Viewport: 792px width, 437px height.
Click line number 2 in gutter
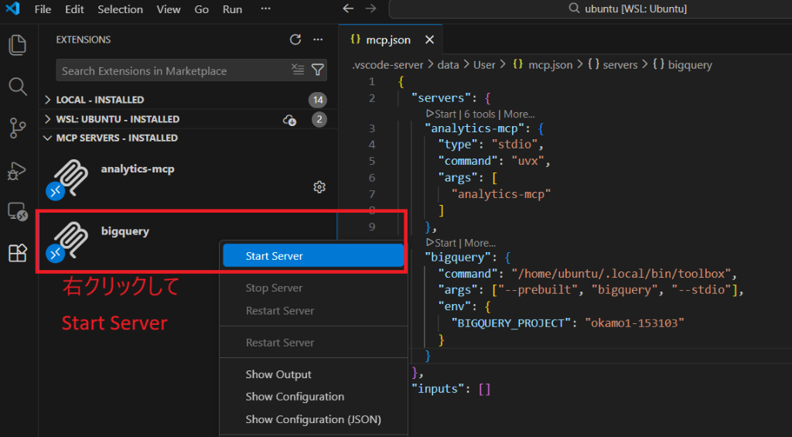click(372, 98)
